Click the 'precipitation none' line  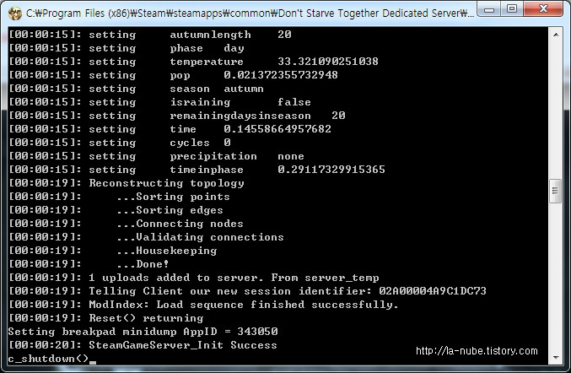[x=156, y=156]
